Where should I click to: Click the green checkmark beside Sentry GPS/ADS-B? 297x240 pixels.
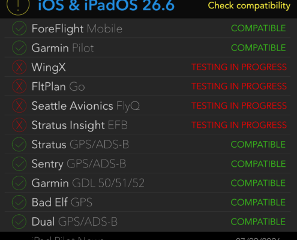tap(19, 164)
